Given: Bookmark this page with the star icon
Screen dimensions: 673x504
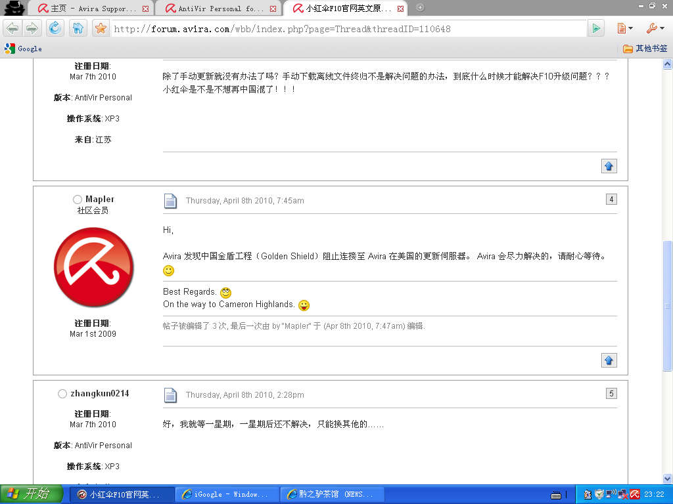Looking at the screenshot, I should click(100, 28).
